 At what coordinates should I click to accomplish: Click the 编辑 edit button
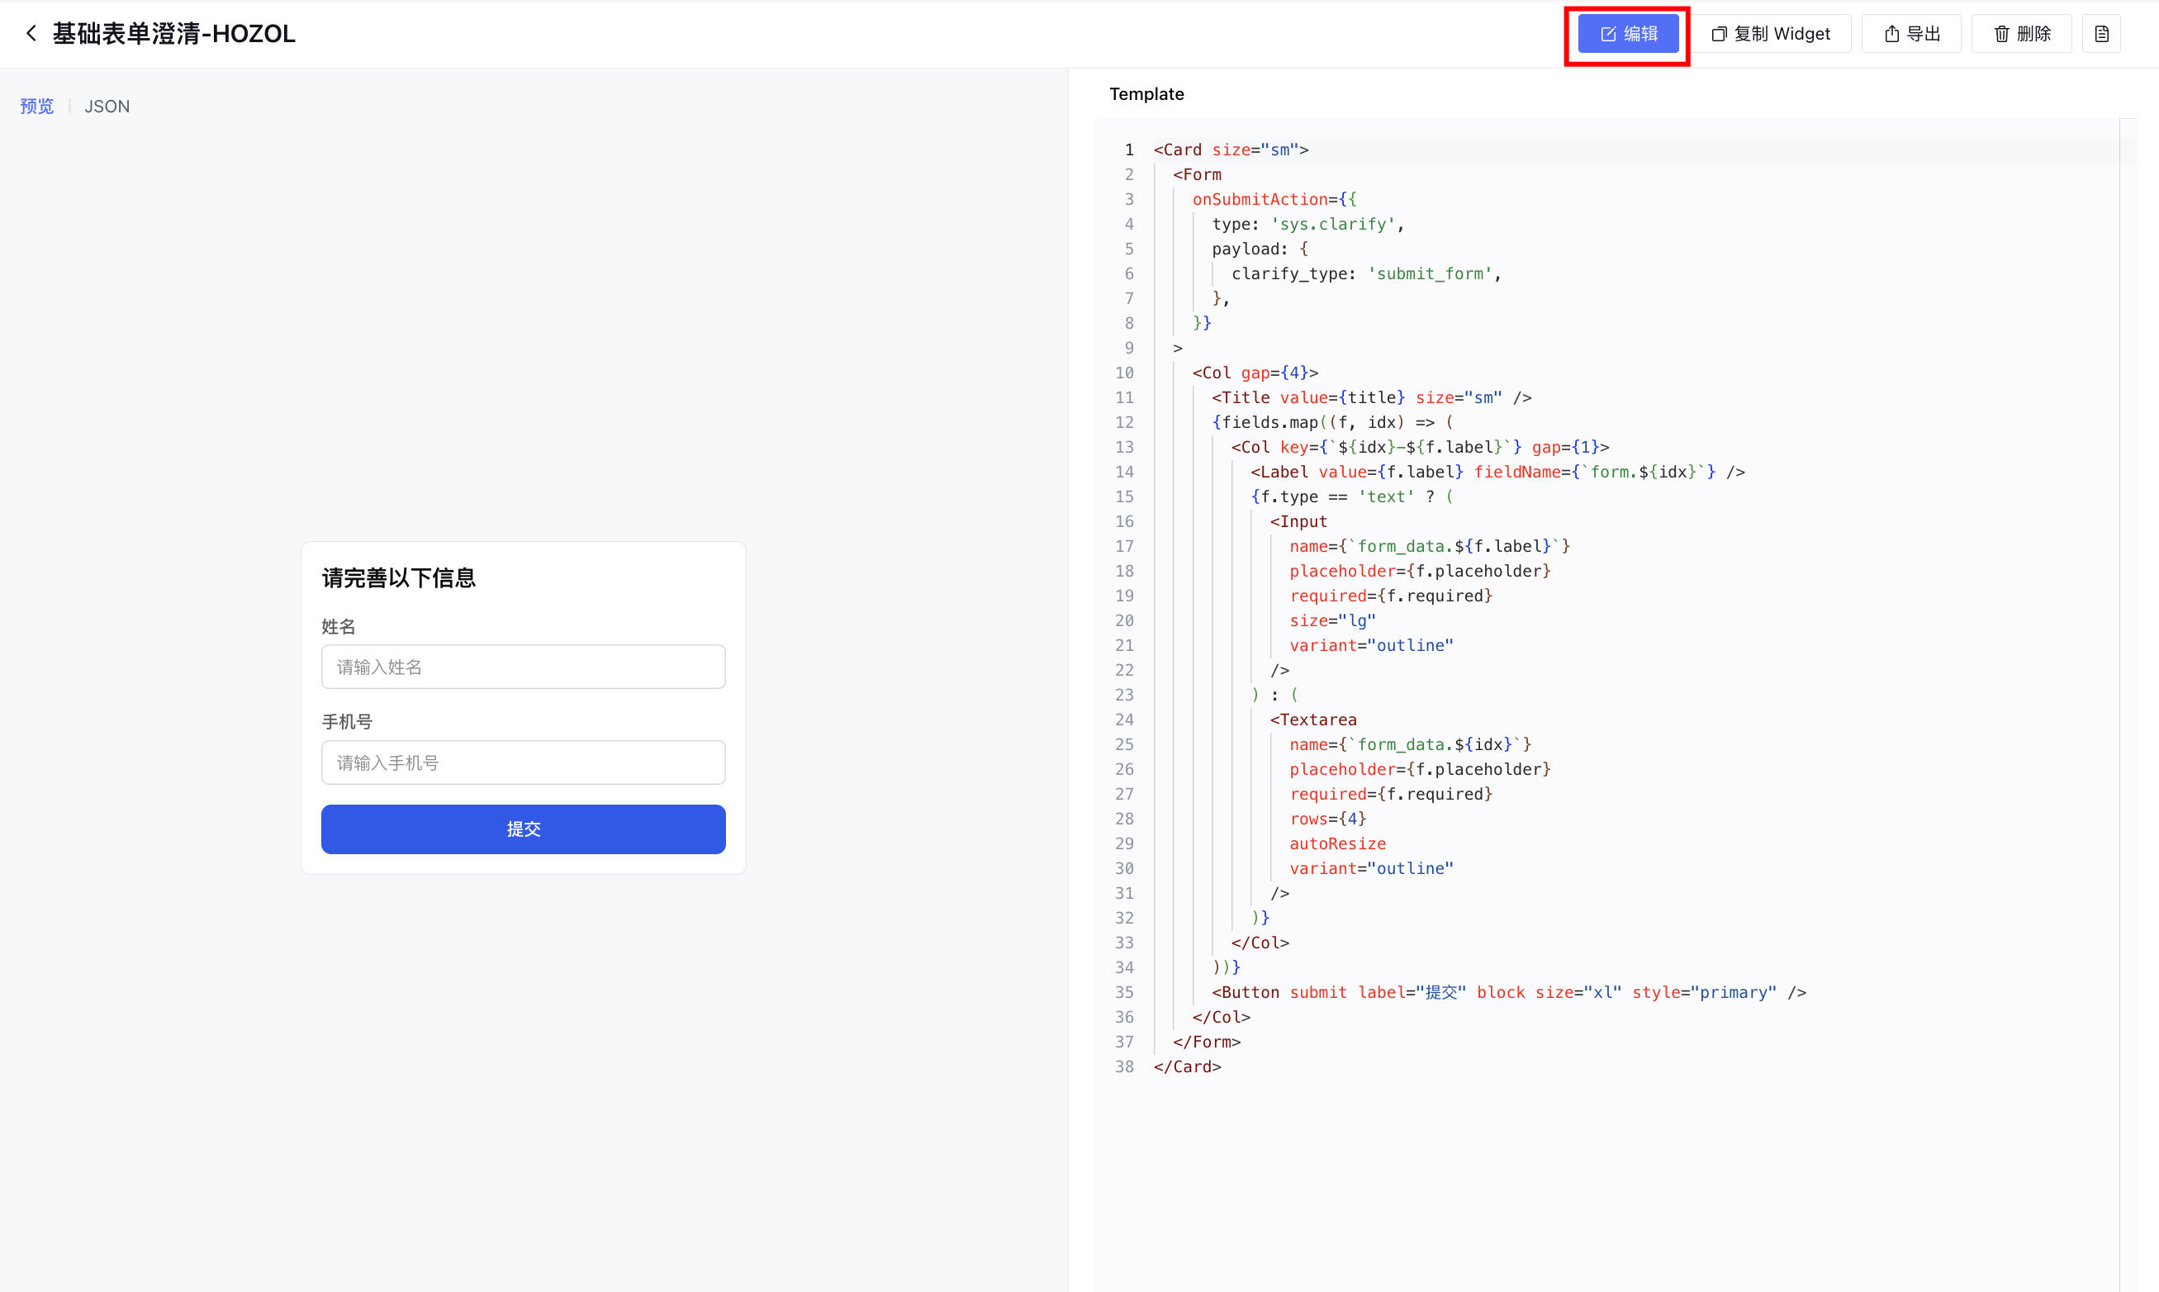coord(1627,34)
